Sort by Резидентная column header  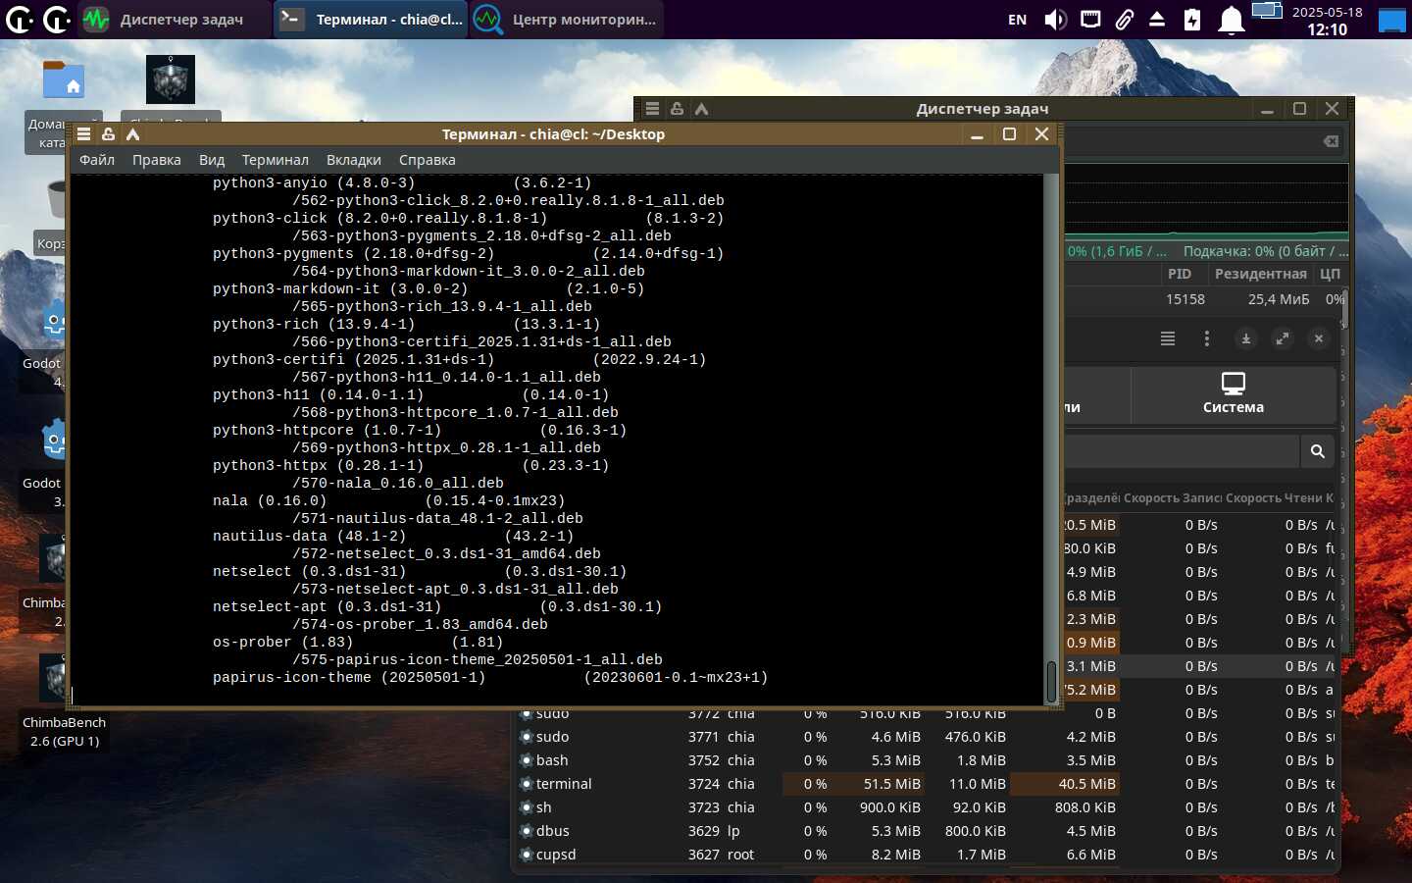click(1260, 274)
